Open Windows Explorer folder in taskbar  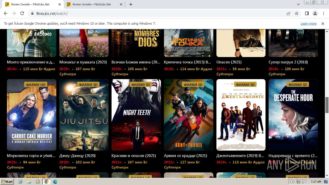[x=29, y=182]
